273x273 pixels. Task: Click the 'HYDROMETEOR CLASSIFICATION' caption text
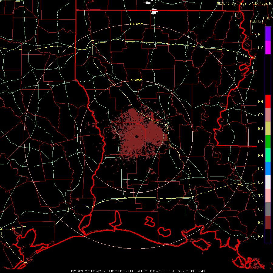coord(106,271)
